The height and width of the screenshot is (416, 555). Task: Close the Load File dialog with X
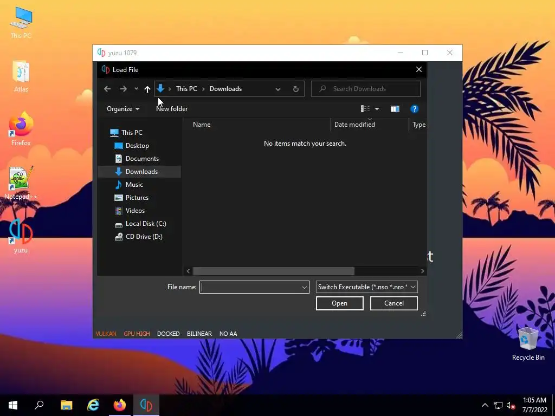tap(419, 70)
